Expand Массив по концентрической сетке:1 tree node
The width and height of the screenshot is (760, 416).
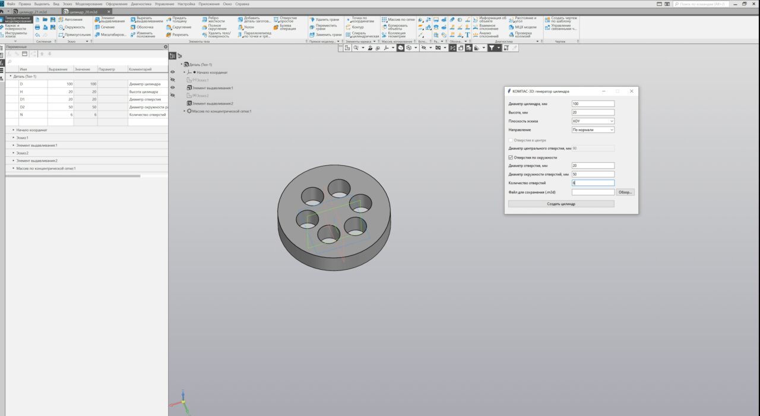coord(184,111)
